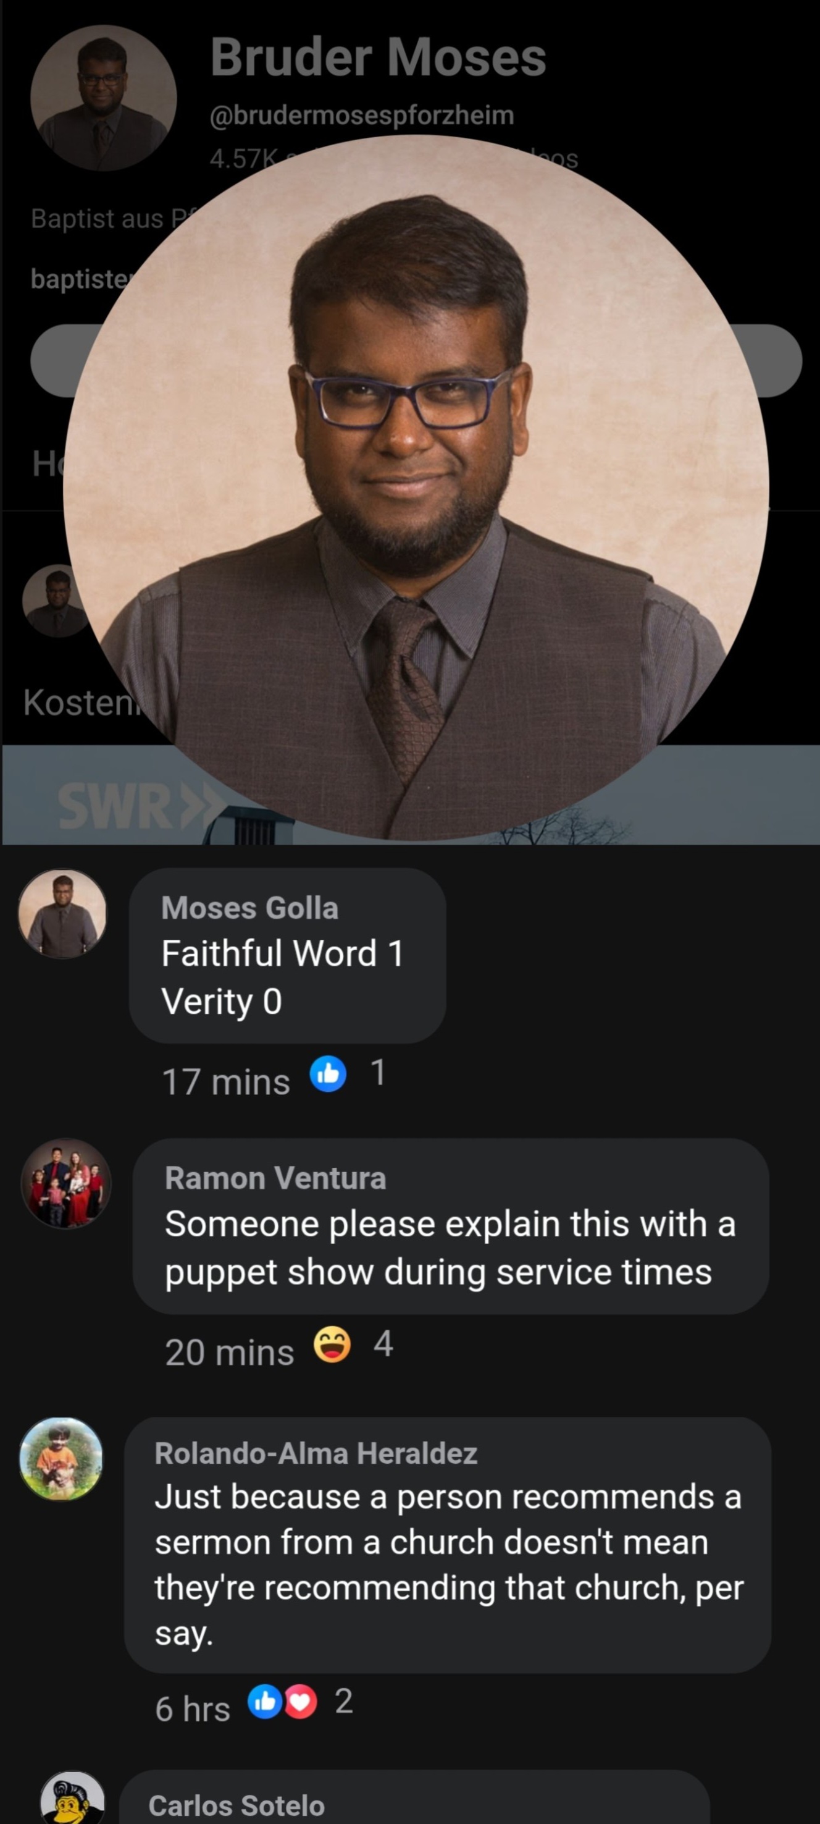Click the Ramon Ventura commenter name

pyautogui.click(x=275, y=1178)
